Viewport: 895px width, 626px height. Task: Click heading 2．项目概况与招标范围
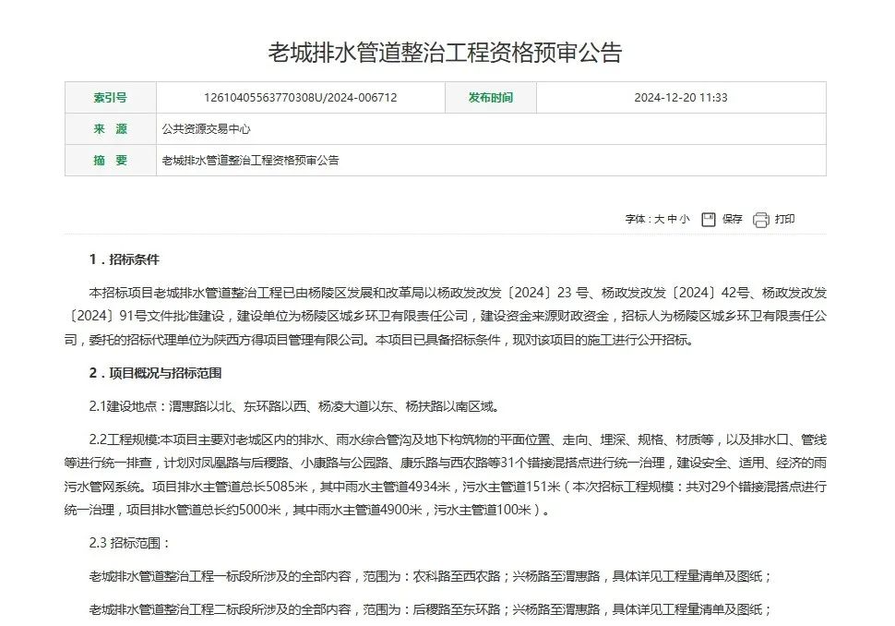pos(155,373)
